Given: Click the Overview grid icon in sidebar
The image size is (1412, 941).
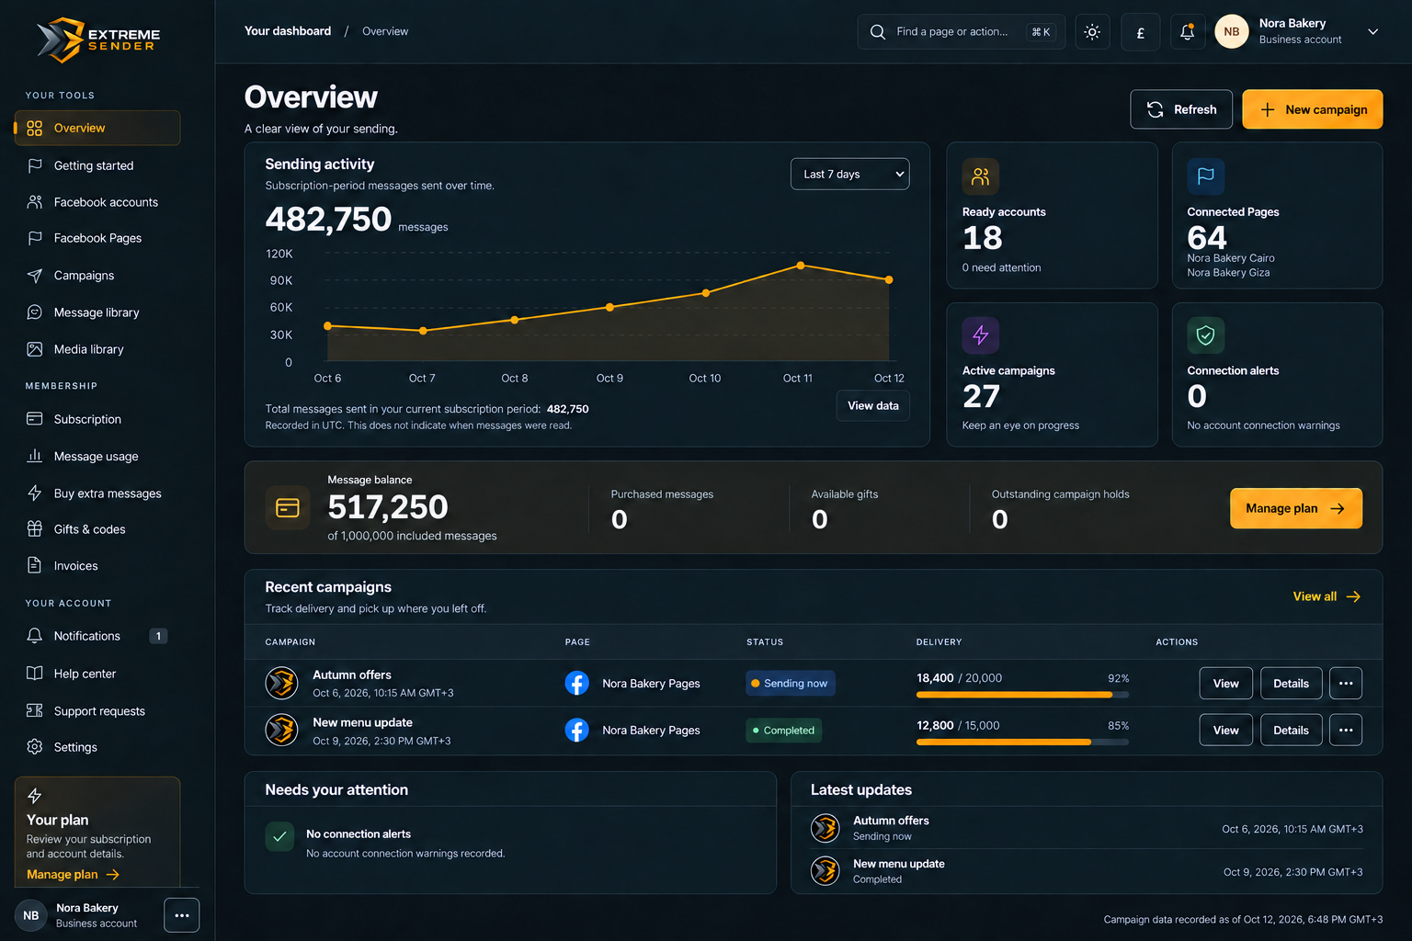Looking at the screenshot, I should [35, 128].
